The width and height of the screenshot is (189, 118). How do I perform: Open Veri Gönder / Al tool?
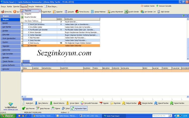(x=148, y=12)
